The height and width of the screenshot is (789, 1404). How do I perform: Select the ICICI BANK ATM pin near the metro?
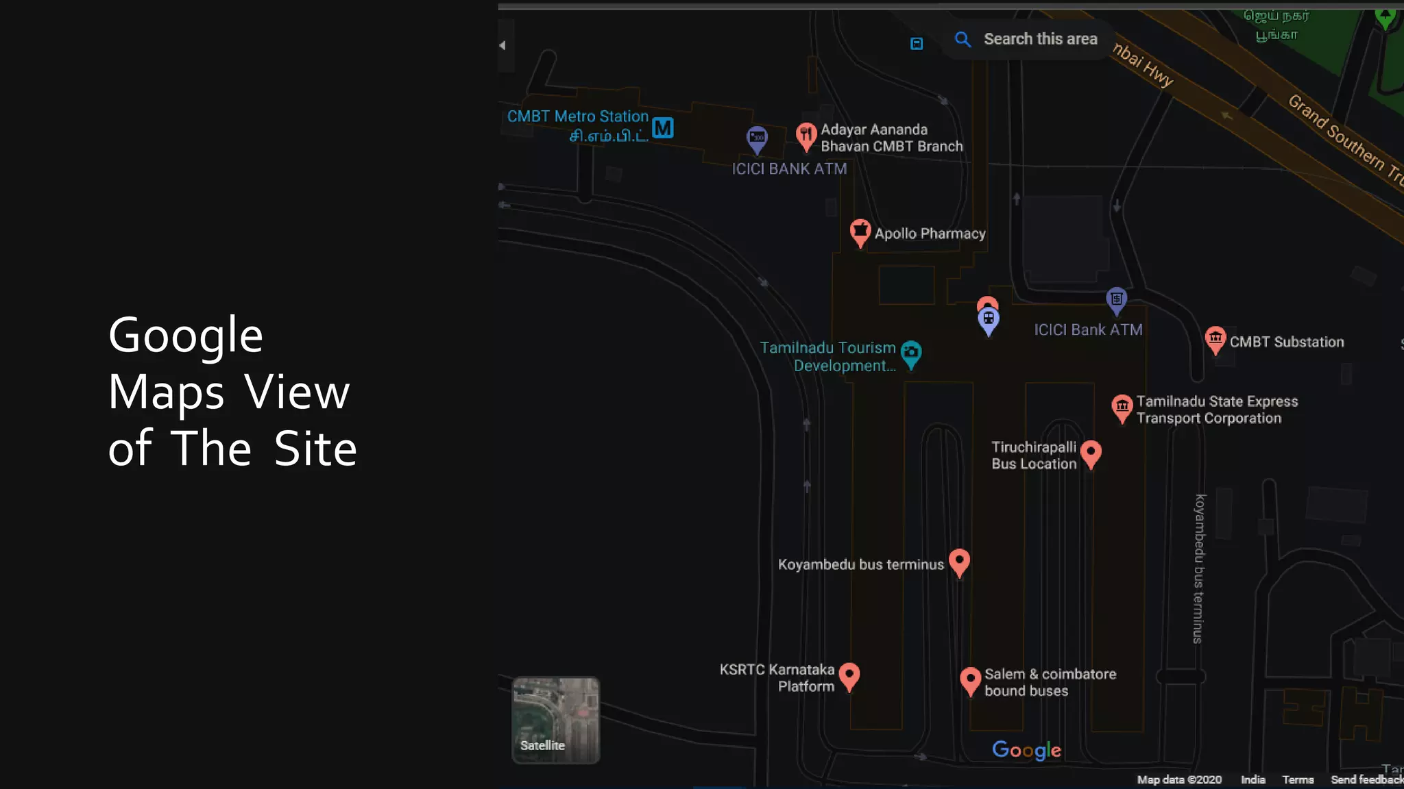pyautogui.click(x=757, y=138)
